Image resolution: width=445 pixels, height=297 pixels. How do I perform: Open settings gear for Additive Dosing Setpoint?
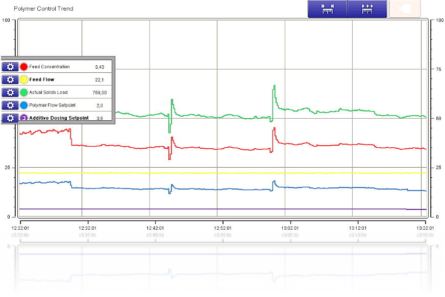(10, 118)
